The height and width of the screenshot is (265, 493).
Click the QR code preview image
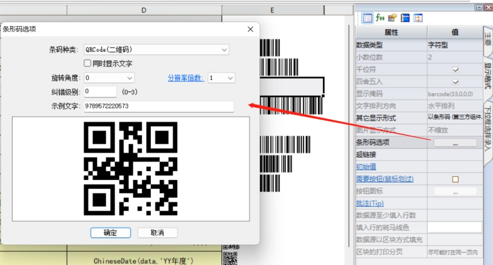[x=131, y=169]
